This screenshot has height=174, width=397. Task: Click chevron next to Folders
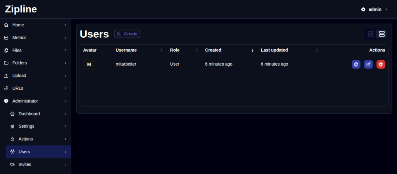pos(66,63)
